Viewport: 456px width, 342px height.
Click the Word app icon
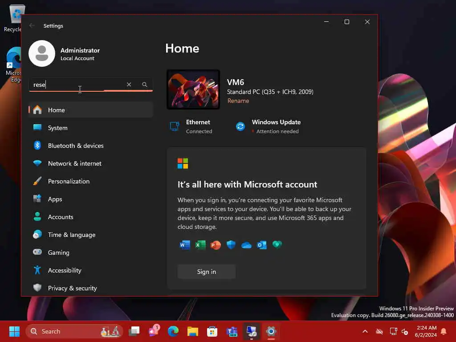pos(185,245)
